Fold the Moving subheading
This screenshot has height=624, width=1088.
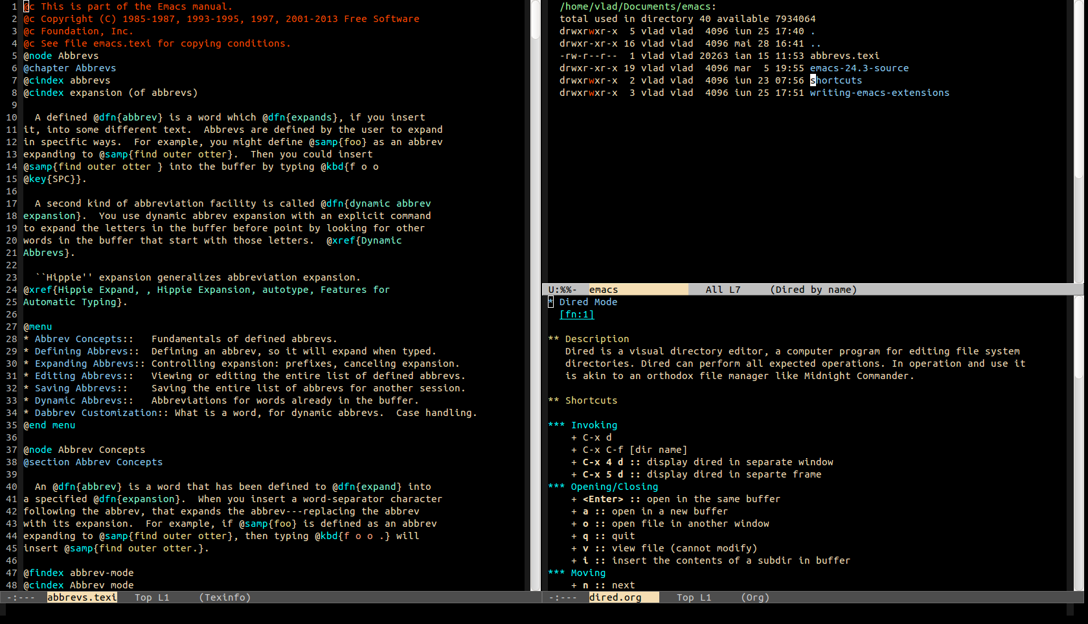point(577,573)
